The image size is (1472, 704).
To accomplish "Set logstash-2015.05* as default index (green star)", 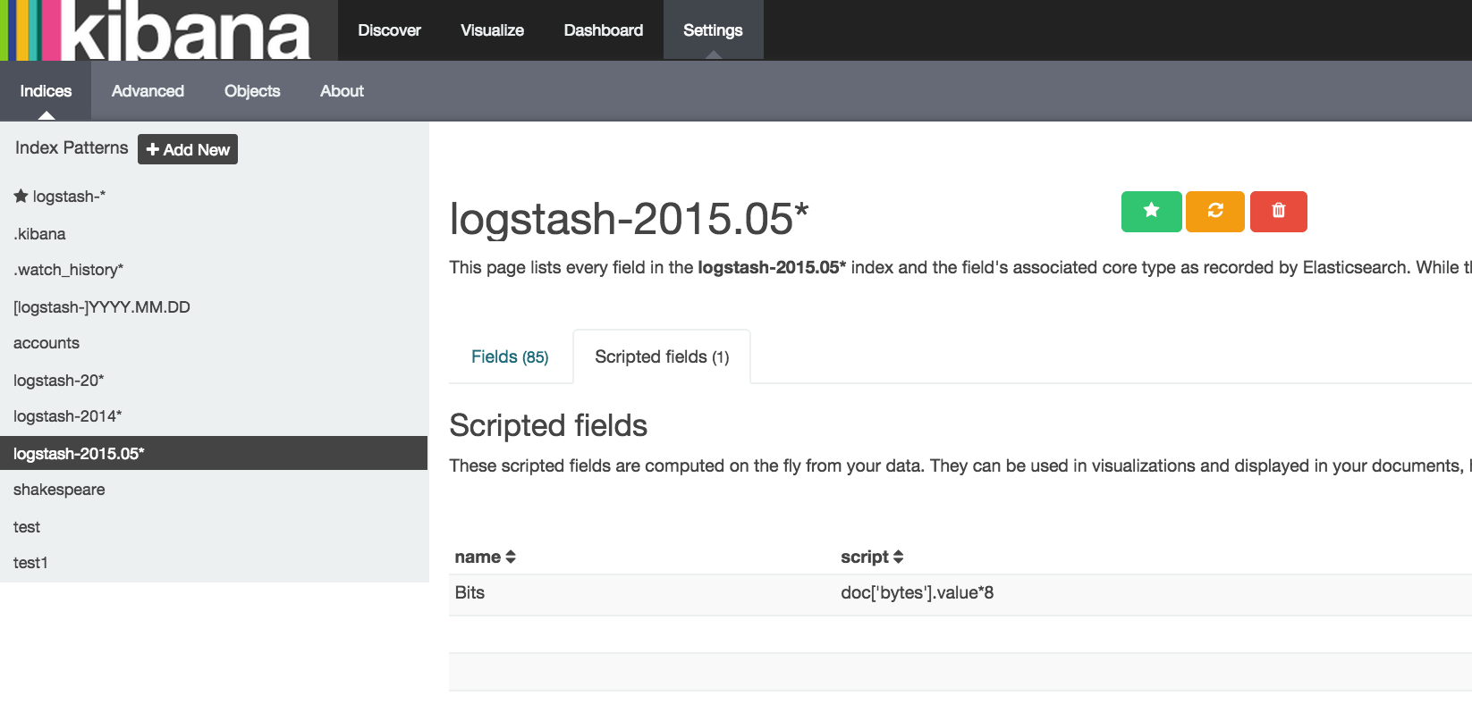I will point(1151,211).
